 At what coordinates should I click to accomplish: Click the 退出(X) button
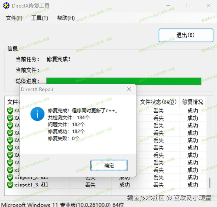[186, 35]
